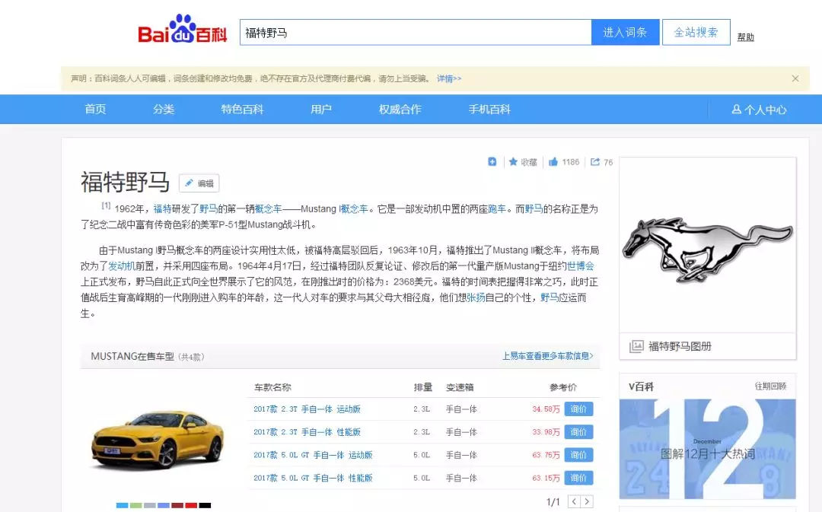Image resolution: width=822 pixels, height=512 pixels.
Task: Open 个人中心 user center
Action: [x=759, y=110]
